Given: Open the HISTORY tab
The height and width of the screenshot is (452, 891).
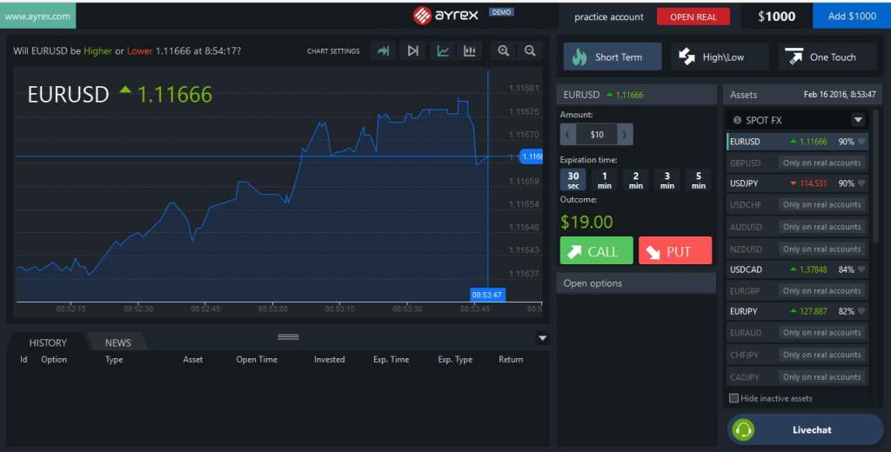Looking at the screenshot, I should 48,342.
